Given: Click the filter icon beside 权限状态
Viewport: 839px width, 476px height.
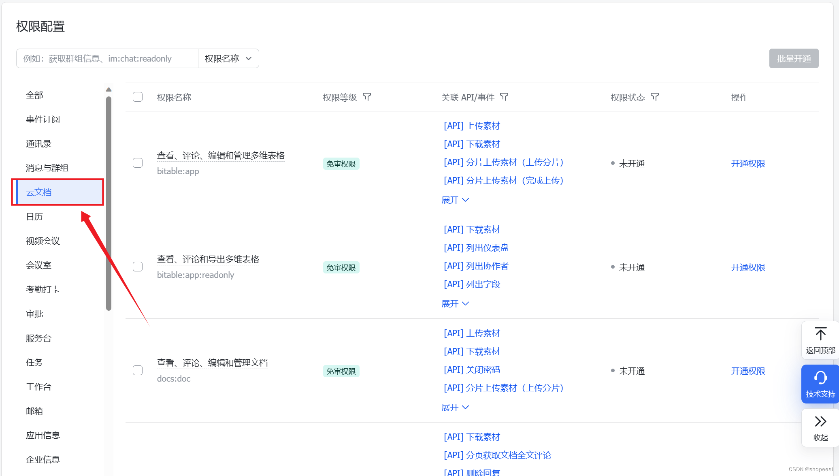Looking at the screenshot, I should 655,97.
